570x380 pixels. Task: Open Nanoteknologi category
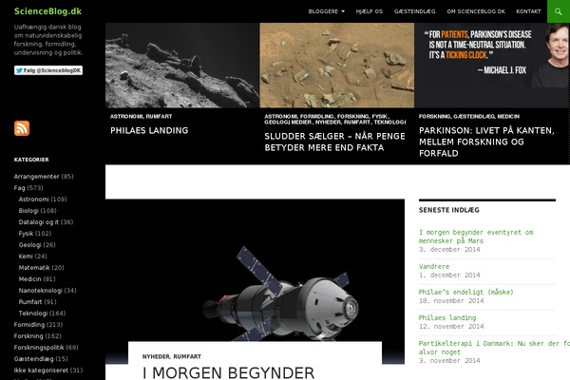[x=40, y=290]
